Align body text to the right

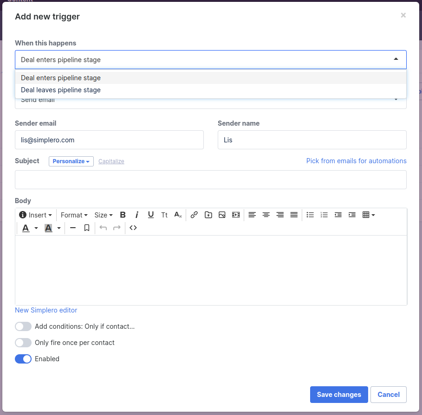[280, 215]
